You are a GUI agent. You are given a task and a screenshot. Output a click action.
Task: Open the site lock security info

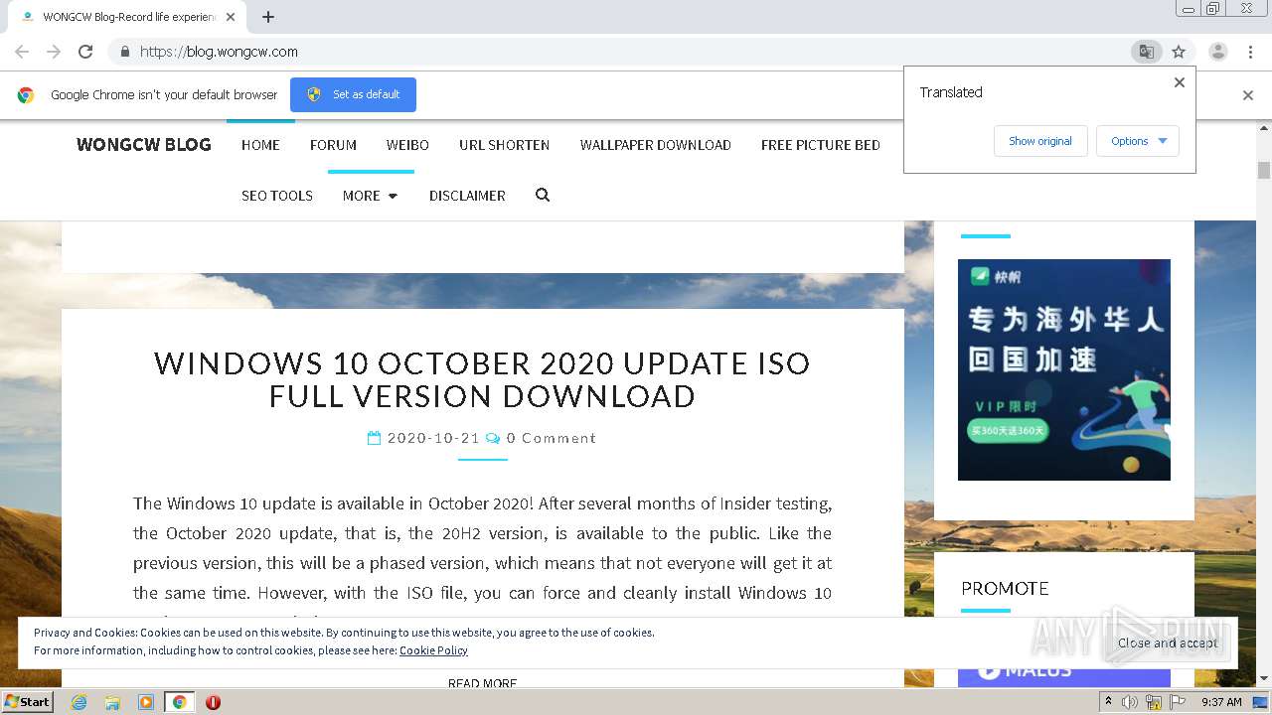(x=124, y=52)
